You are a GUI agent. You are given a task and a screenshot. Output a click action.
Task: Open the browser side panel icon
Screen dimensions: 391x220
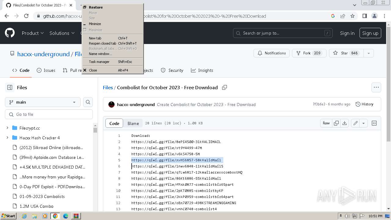click(x=364, y=16)
